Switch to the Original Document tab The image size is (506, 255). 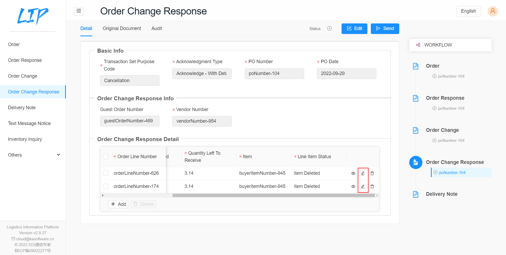122,28
